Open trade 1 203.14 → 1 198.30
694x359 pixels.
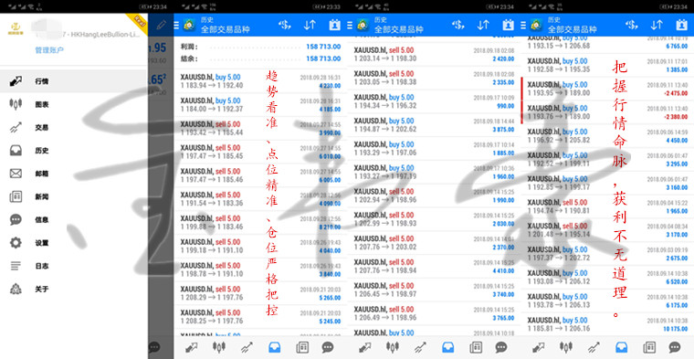[x=434, y=54]
